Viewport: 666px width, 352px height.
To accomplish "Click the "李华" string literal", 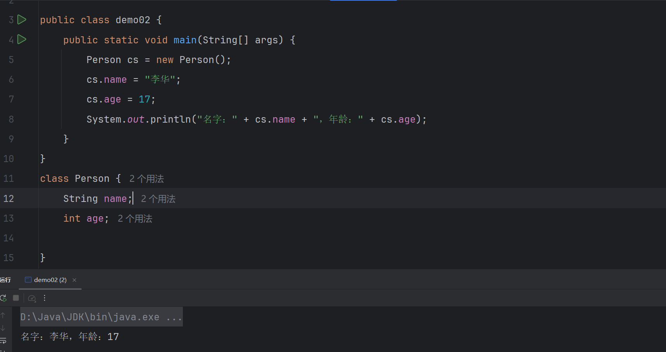I will [160, 80].
